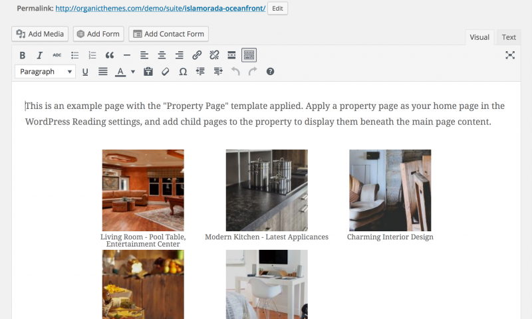Align text right
This screenshot has height=319, width=532.
179,55
